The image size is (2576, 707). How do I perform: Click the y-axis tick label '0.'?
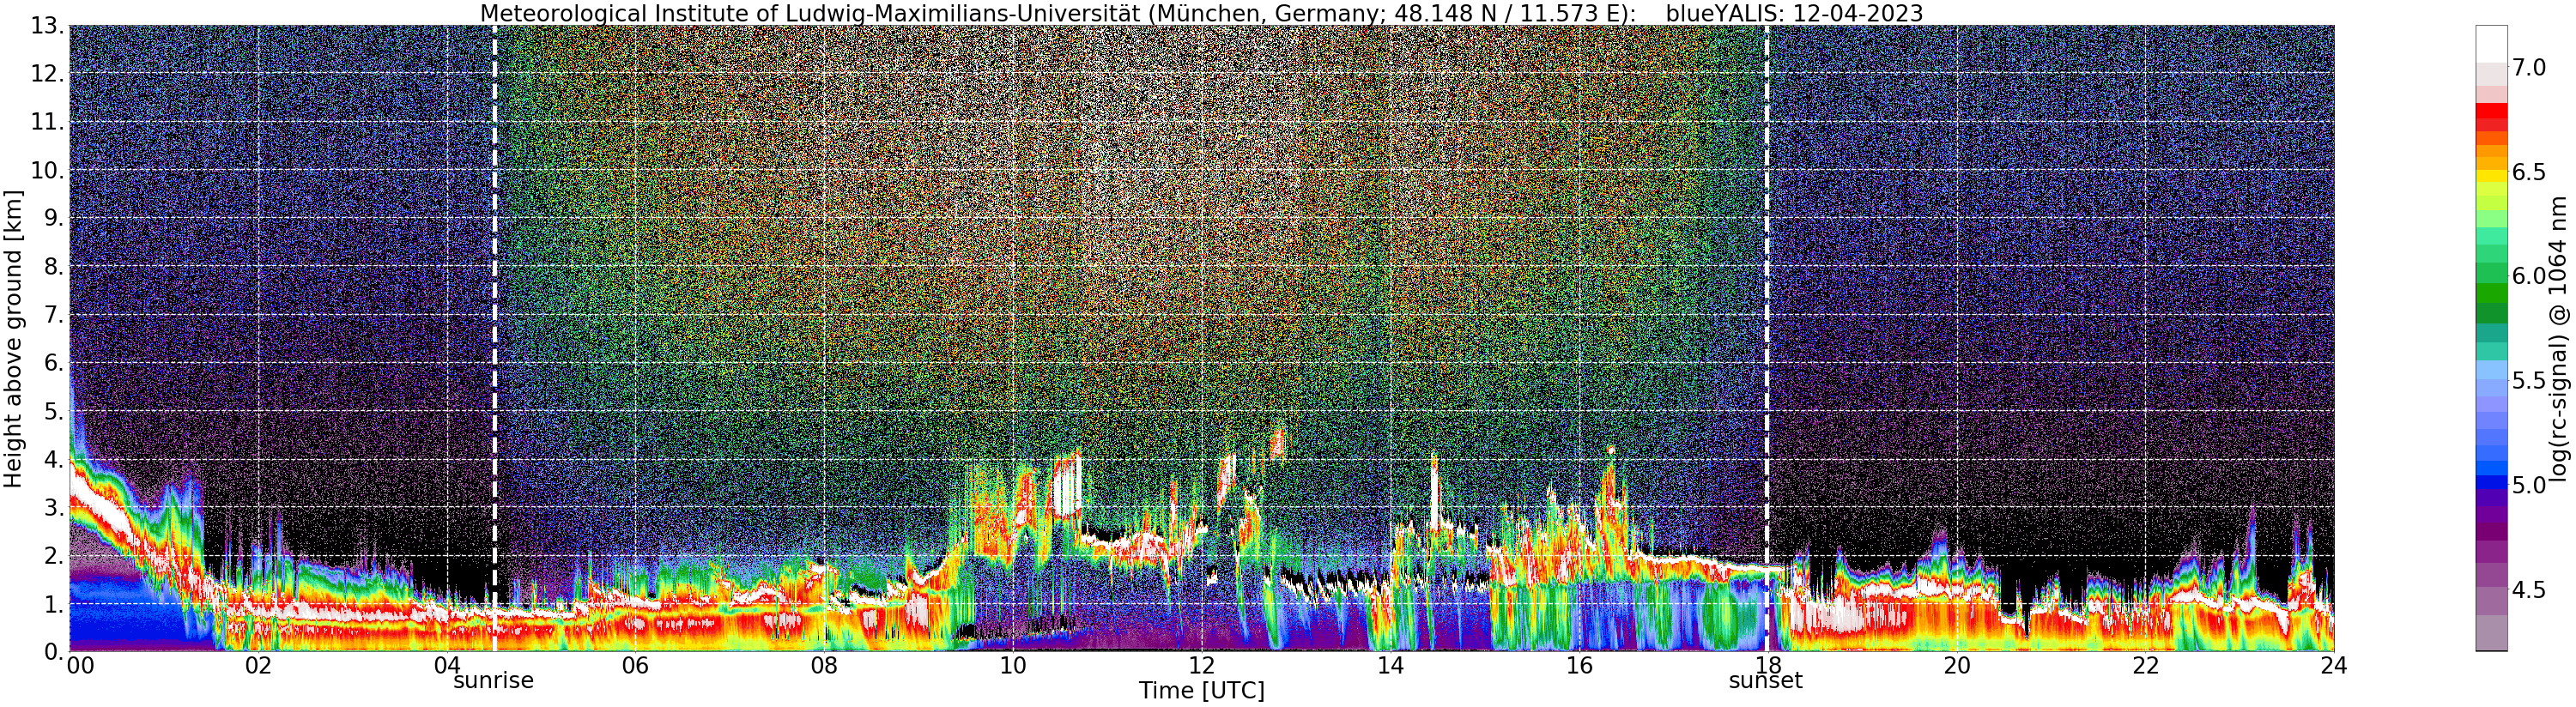tap(54, 651)
